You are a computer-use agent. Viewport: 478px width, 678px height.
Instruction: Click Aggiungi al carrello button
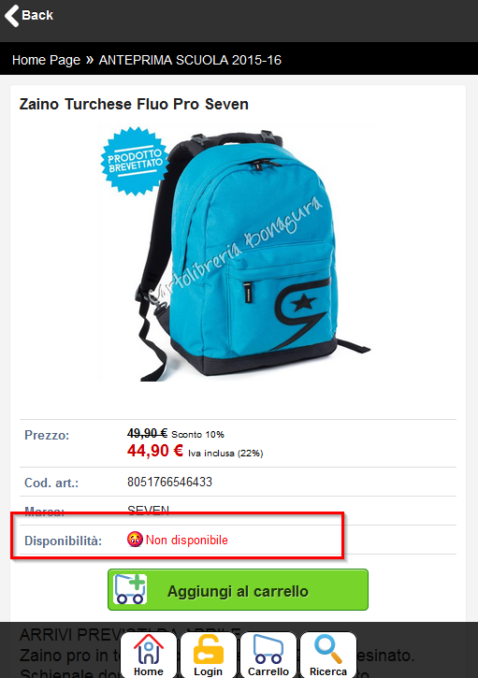pos(238,590)
